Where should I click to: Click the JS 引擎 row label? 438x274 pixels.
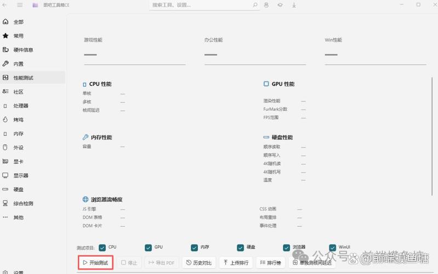pyautogui.click(x=89, y=209)
